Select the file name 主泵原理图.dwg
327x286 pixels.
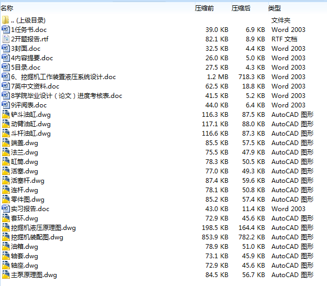[34, 275]
